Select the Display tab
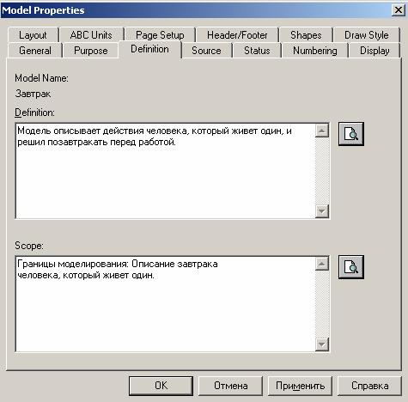This screenshot has width=408, height=402. 375,51
